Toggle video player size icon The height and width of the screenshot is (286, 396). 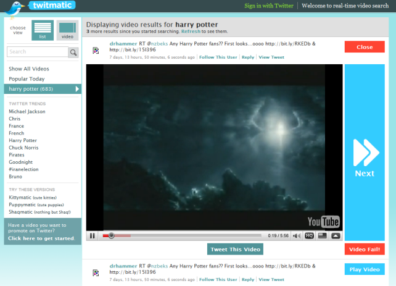[322, 236]
